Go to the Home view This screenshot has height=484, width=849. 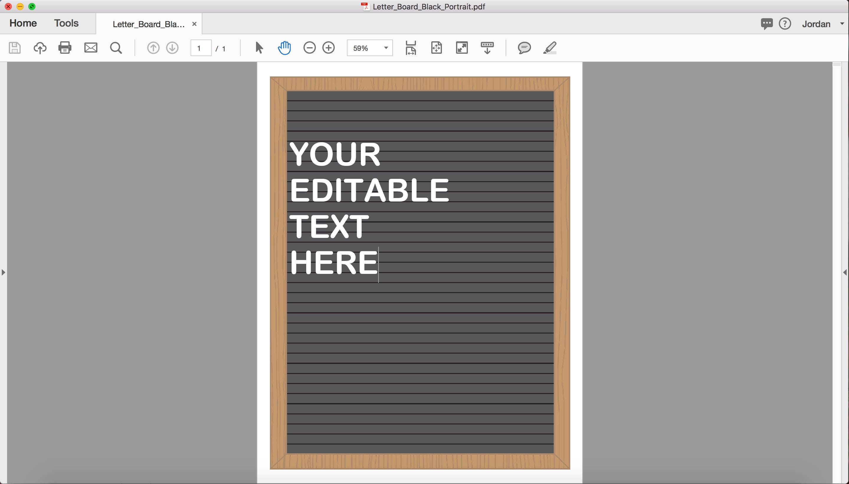[x=23, y=23]
